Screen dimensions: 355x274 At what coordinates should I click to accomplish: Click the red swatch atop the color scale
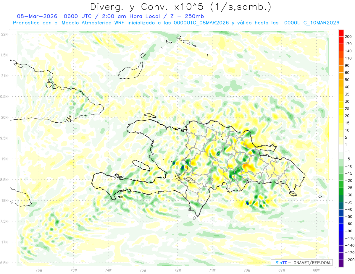point(341,33)
